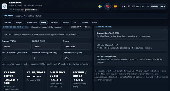Switch to Market data tab
170x91 pixels.
[32, 23]
